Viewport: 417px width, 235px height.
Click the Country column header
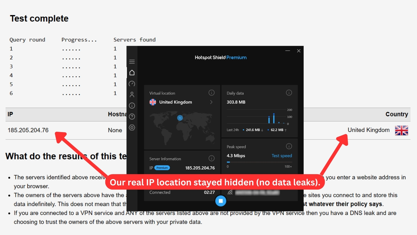pos(397,114)
